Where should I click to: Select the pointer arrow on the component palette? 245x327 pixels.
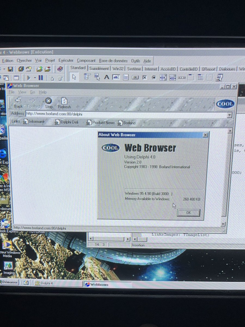click(x=74, y=77)
